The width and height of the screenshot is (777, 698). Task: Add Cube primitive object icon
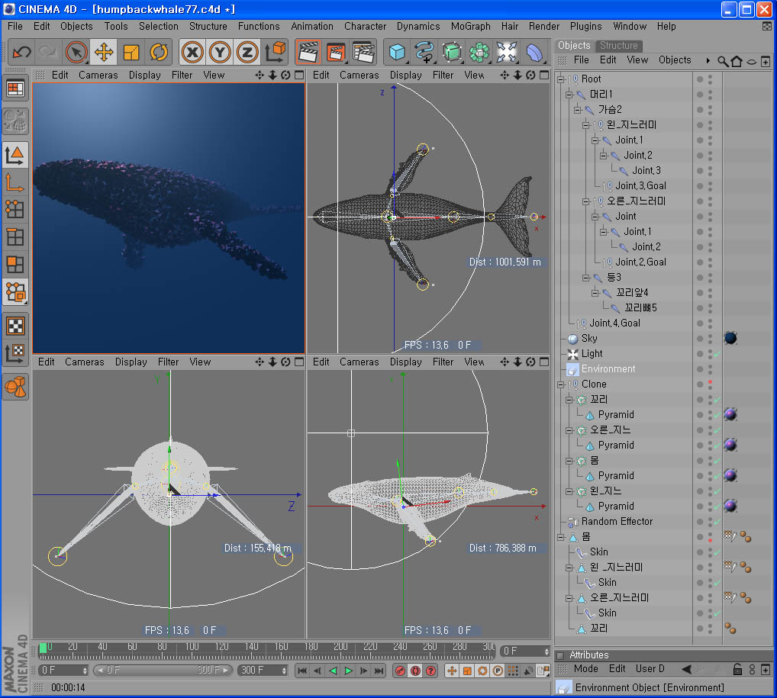pos(397,52)
